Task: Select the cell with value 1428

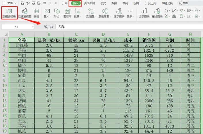Action: [x=128, y=55]
